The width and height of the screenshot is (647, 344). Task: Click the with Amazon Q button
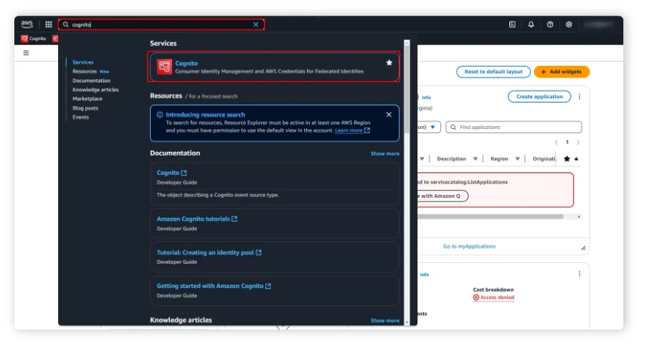click(x=443, y=196)
